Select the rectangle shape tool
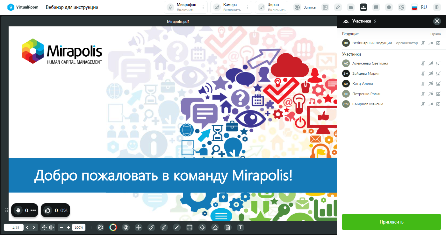Image resolution: width=446 pixels, height=235 pixels. pos(190,227)
